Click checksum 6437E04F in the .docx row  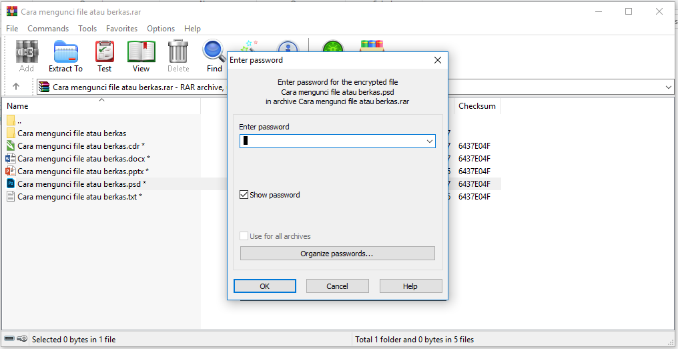click(x=474, y=158)
